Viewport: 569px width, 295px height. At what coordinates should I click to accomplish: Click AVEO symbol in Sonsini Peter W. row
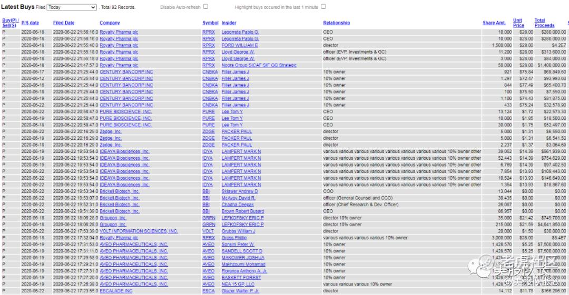point(208,245)
